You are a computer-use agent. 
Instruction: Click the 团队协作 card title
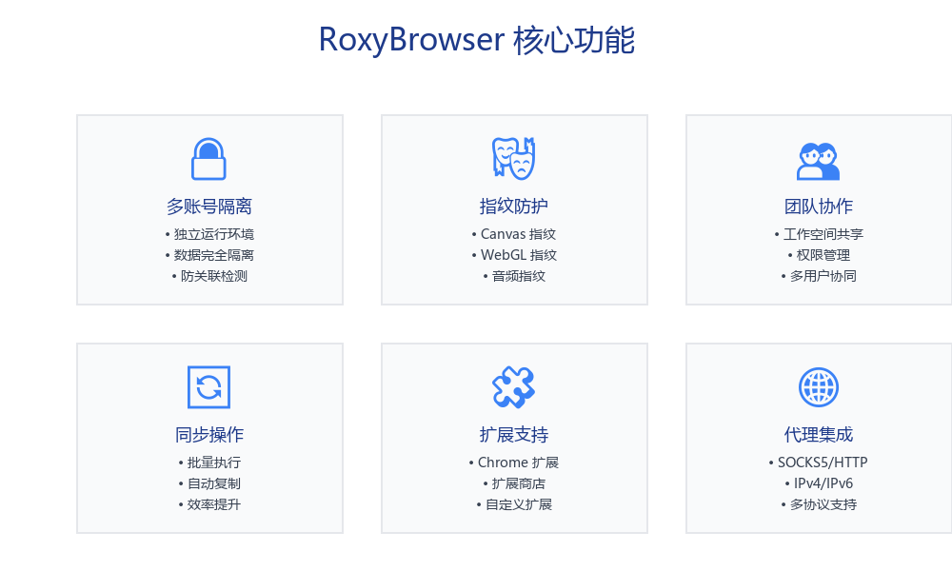tap(819, 207)
